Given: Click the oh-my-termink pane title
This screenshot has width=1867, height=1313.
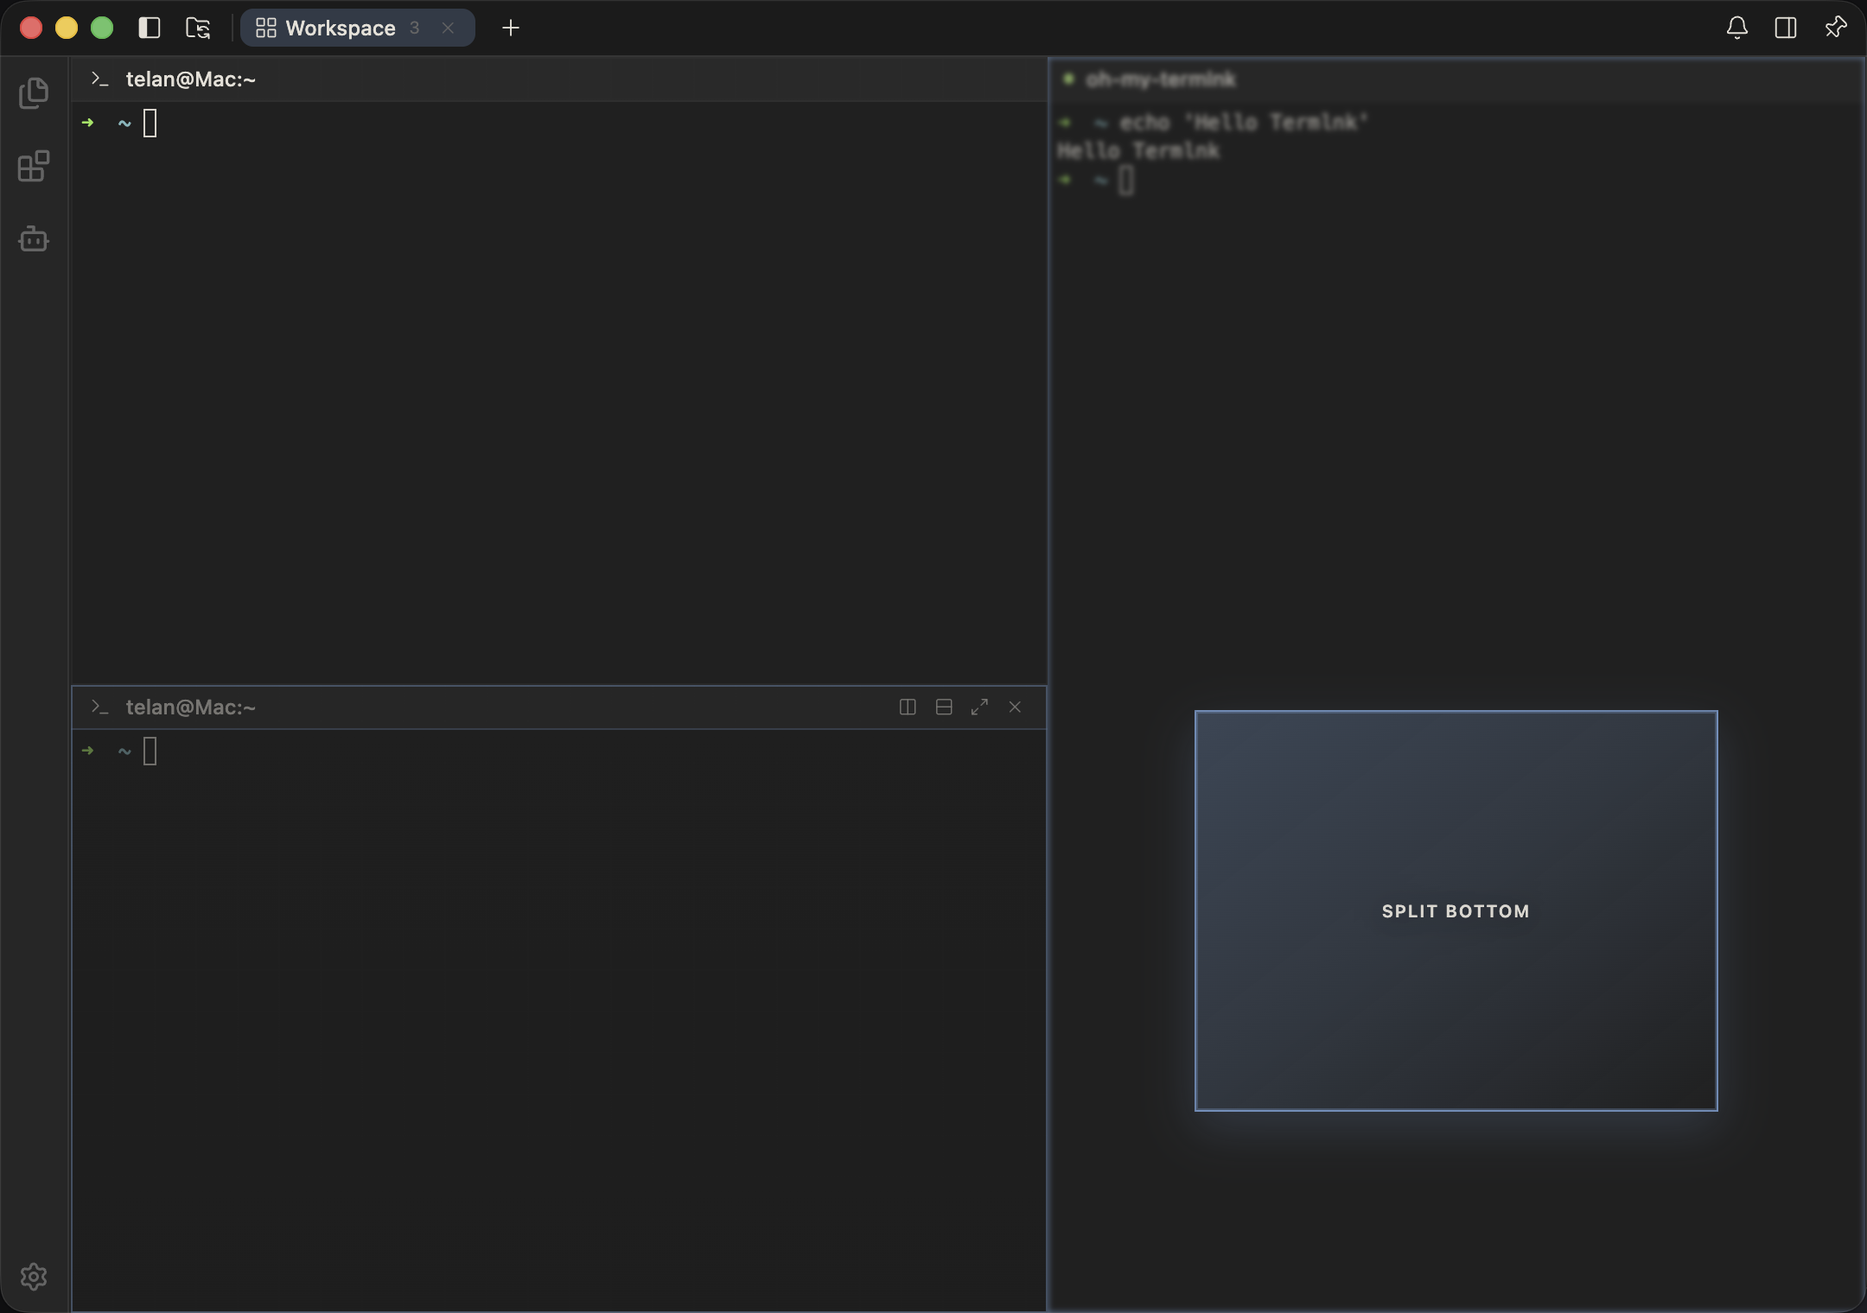Looking at the screenshot, I should (1160, 79).
